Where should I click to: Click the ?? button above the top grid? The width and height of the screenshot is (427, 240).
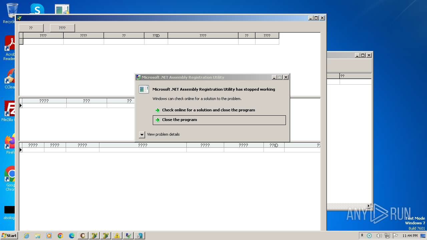coord(31,28)
